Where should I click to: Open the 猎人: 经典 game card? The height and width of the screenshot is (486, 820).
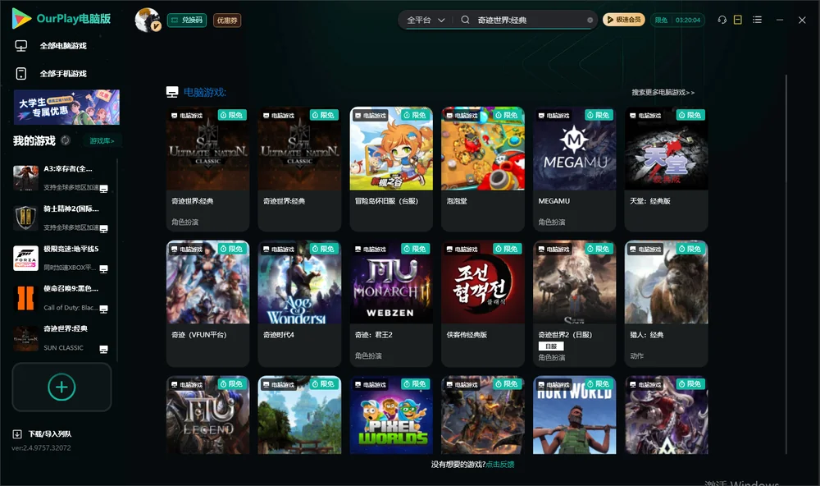pyautogui.click(x=666, y=303)
